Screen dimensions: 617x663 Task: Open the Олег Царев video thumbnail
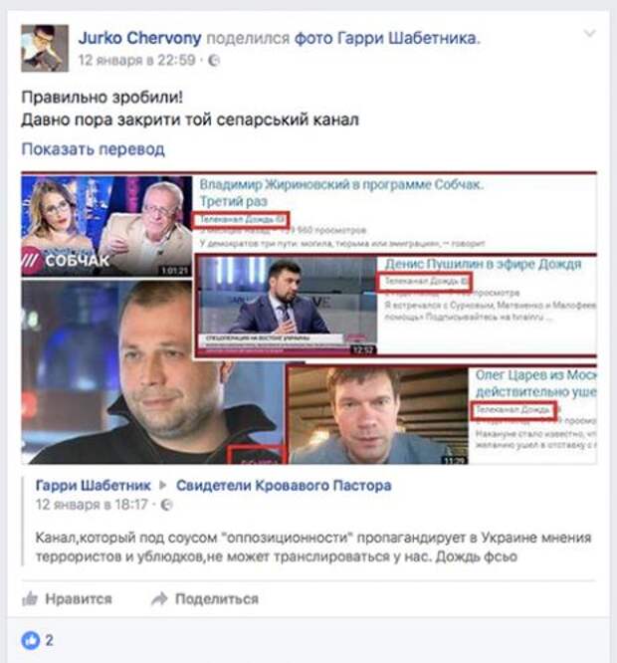pyautogui.click(x=378, y=416)
